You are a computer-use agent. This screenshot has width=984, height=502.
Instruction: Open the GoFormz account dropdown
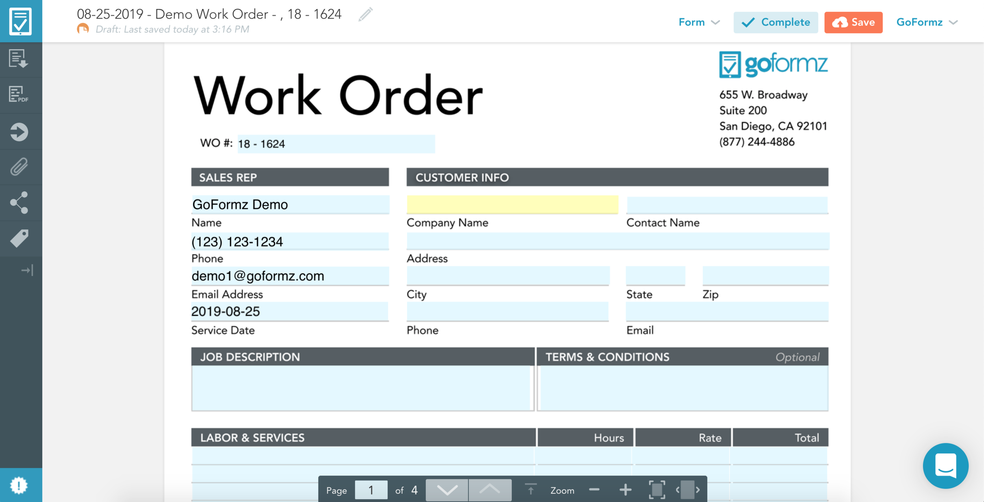click(927, 22)
